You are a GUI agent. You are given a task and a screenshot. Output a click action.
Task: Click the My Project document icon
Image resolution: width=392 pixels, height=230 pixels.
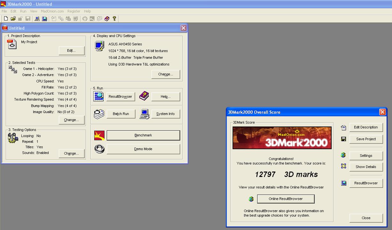pyautogui.click(x=12, y=44)
